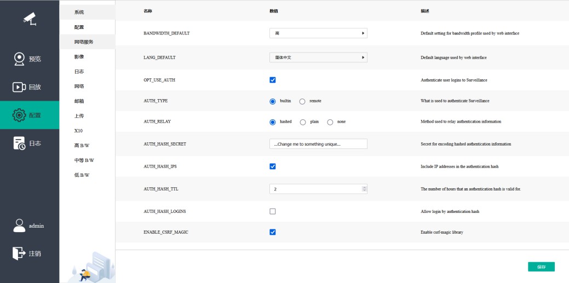Toggle the ENABLE_CSRF_MAGIC checkbox
Viewport: 569px width, 283px height.
(x=273, y=232)
